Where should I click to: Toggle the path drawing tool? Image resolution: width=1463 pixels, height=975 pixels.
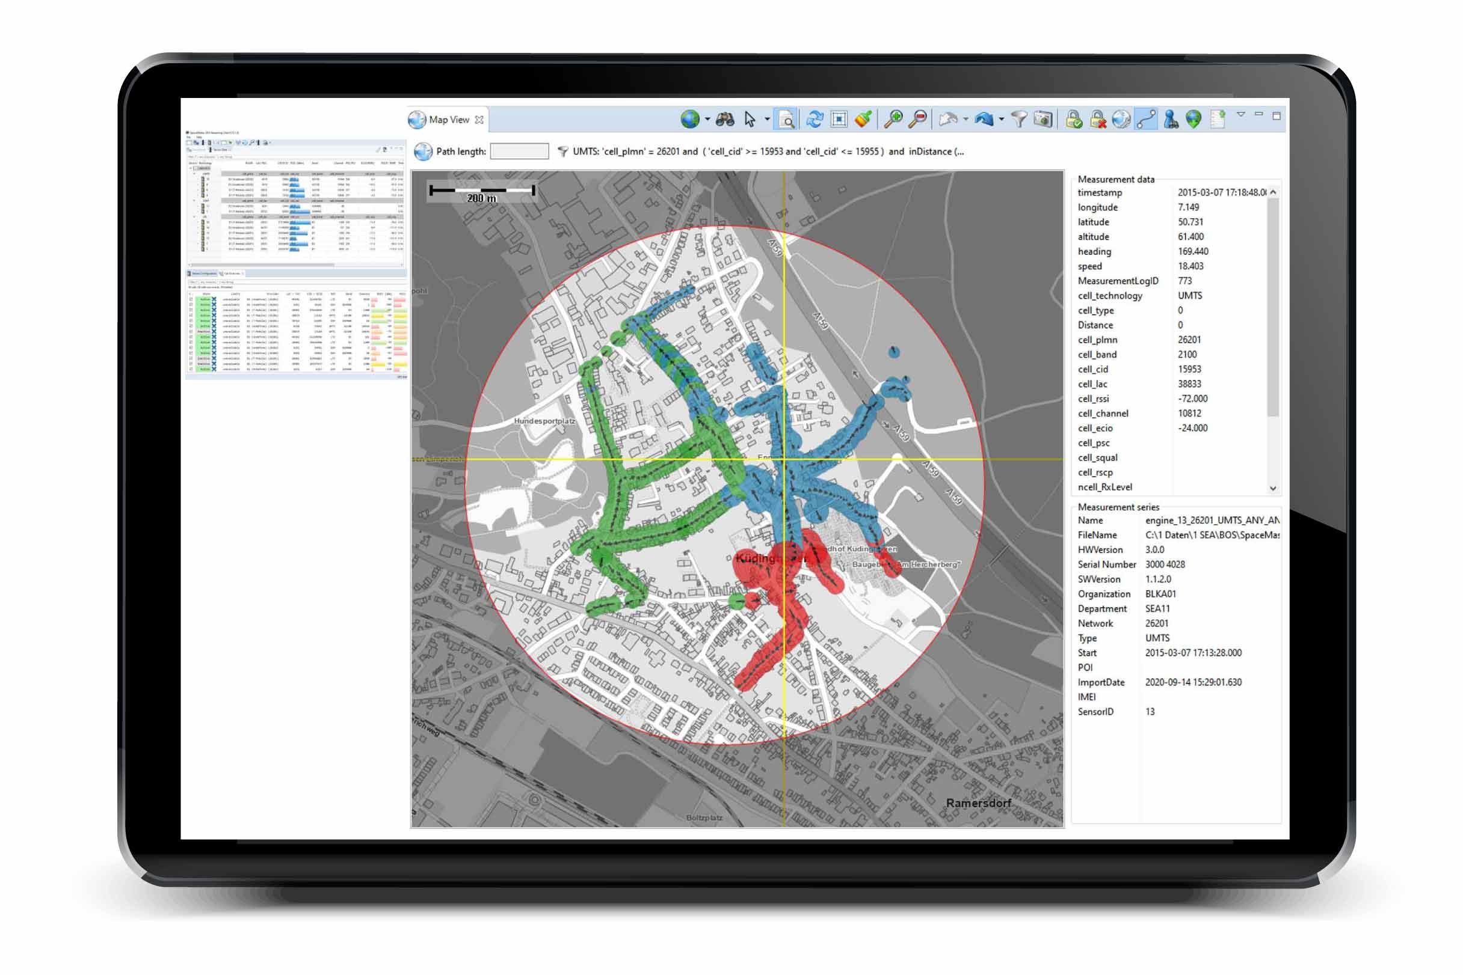click(x=1145, y=119)
